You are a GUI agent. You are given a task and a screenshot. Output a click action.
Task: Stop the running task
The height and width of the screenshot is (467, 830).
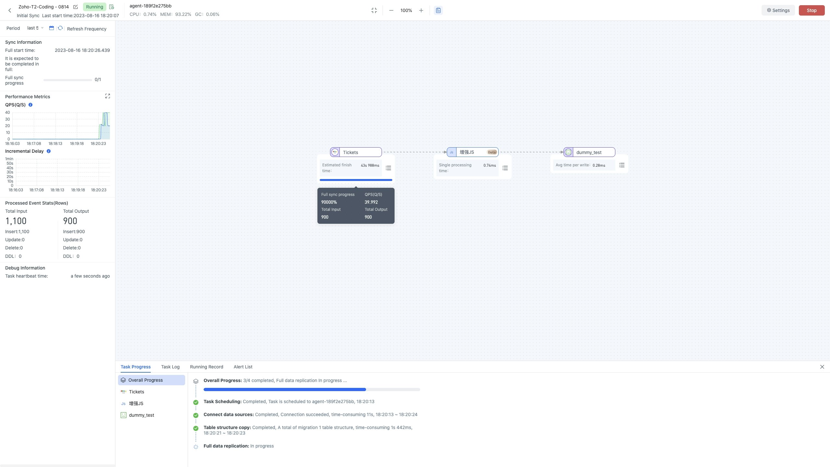(x=812, y=10)
